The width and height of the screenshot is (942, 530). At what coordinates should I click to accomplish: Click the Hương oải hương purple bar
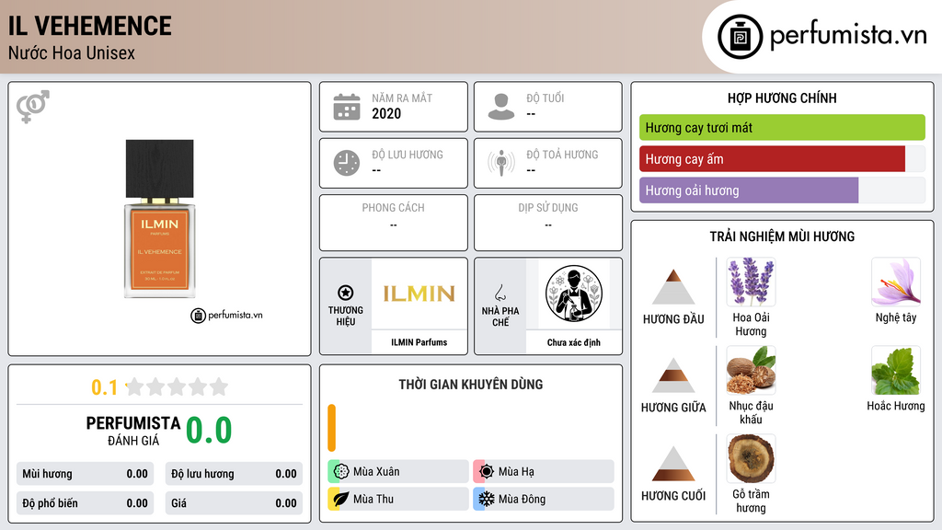click(x=749, y=190)
